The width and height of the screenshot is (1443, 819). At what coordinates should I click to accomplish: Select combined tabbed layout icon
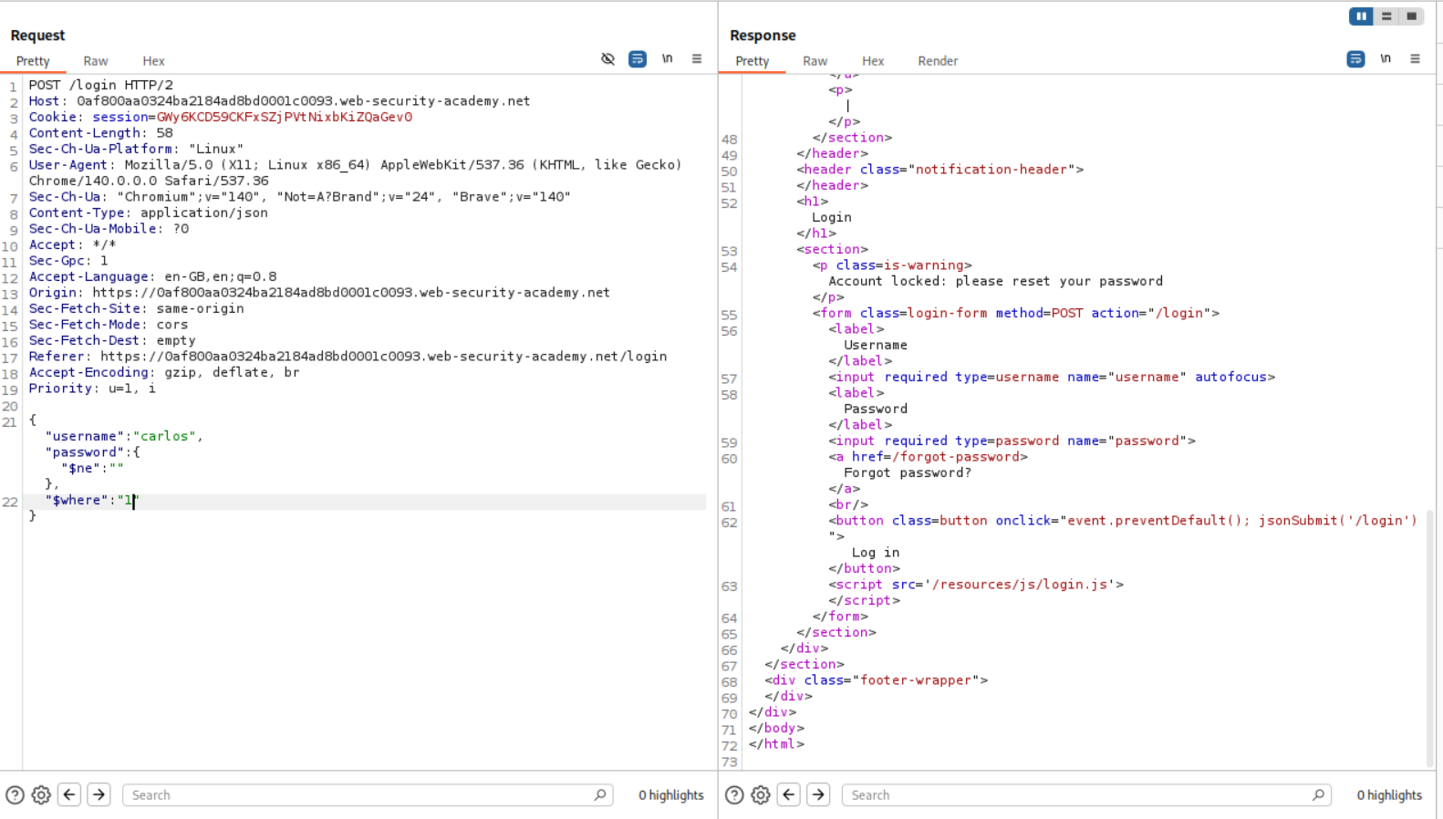coord(1411,16)
